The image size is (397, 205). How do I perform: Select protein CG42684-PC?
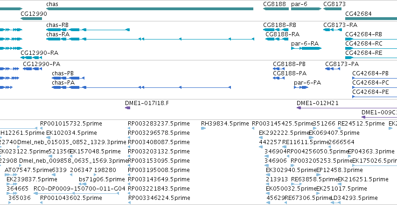(371, 83)
